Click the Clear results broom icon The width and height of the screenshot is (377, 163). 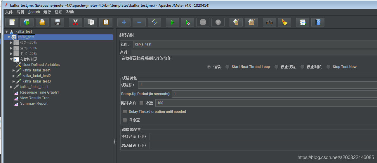236,22
